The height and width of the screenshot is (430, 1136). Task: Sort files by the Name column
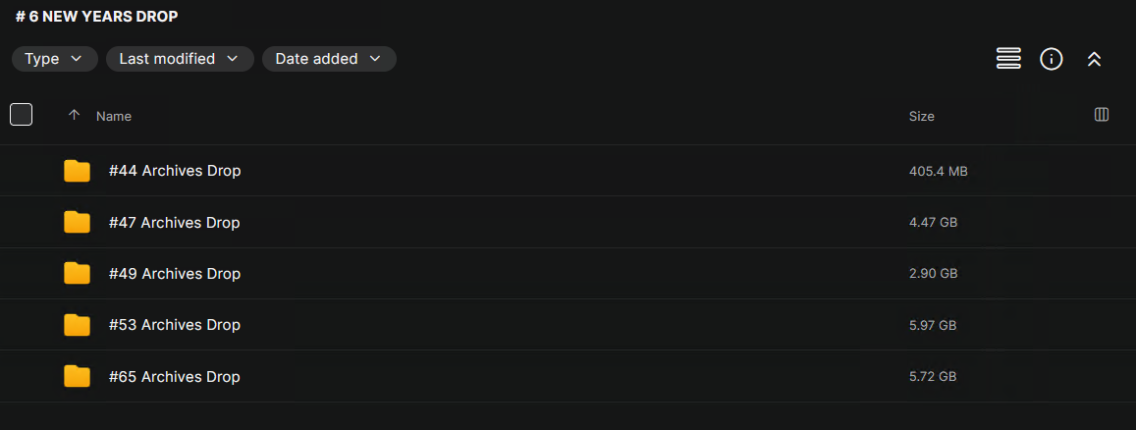(114, 116)
